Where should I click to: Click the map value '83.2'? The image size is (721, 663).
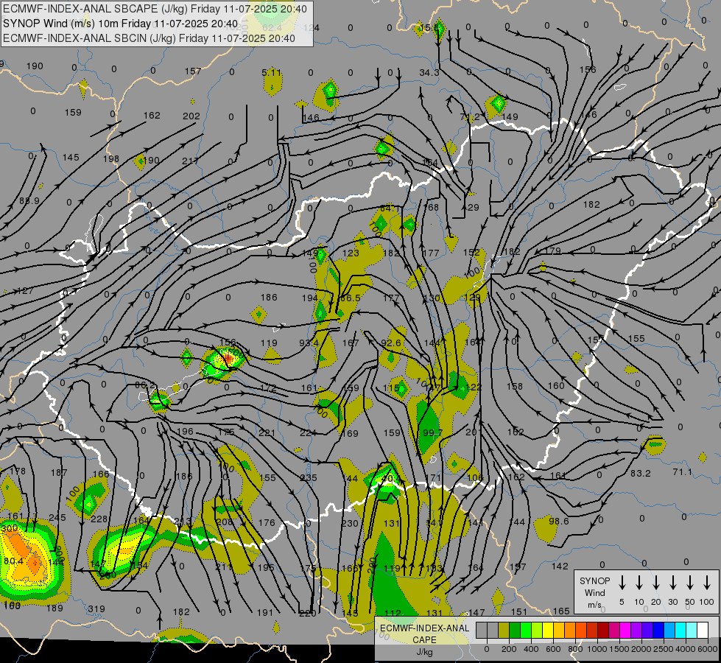[x=641, y=473]
